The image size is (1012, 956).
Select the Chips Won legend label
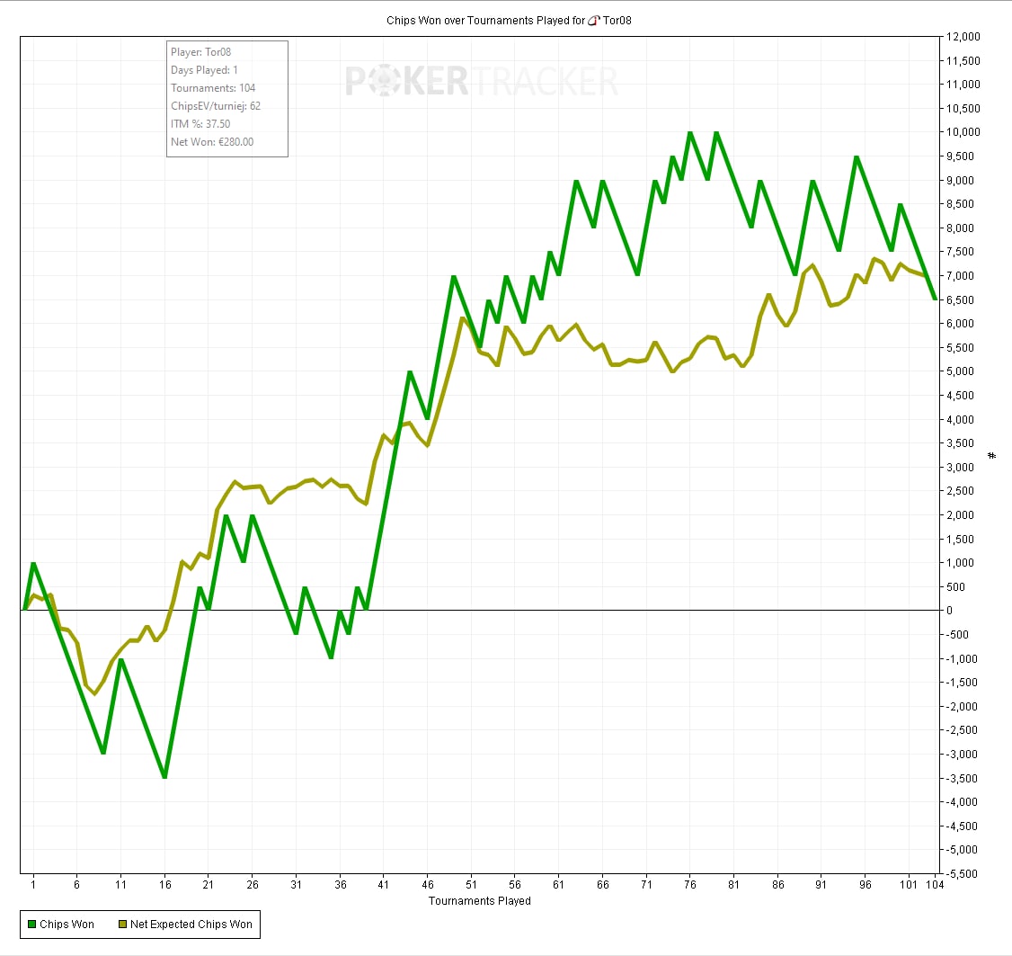tap(67, 925)
